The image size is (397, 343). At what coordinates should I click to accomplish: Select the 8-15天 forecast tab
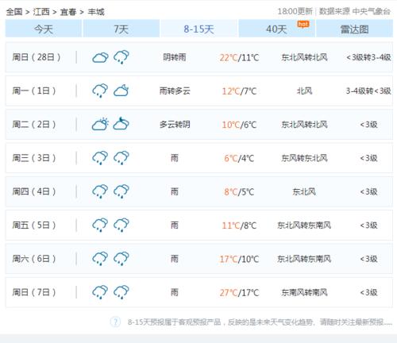[x=198, y=29]
